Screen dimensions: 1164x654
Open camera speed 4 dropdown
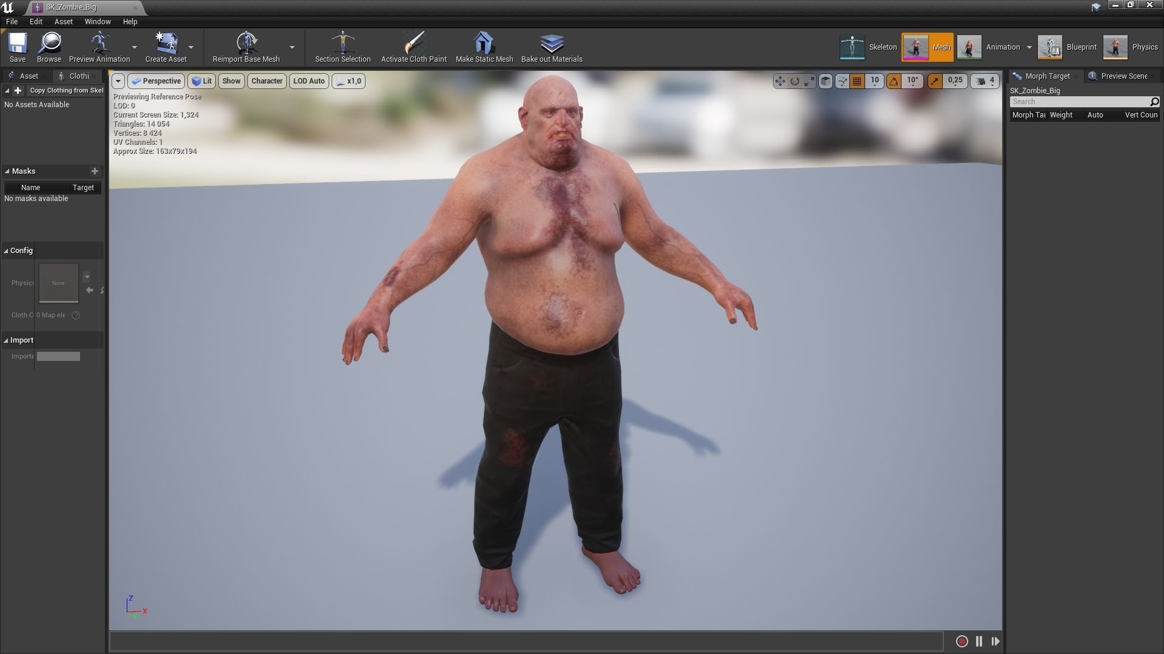point(985,81)
